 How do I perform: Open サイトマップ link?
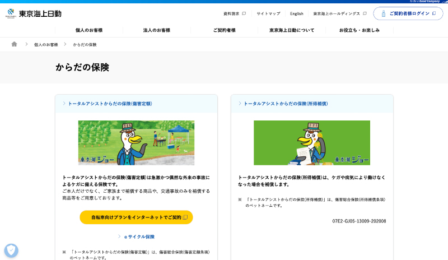(268, 13)
